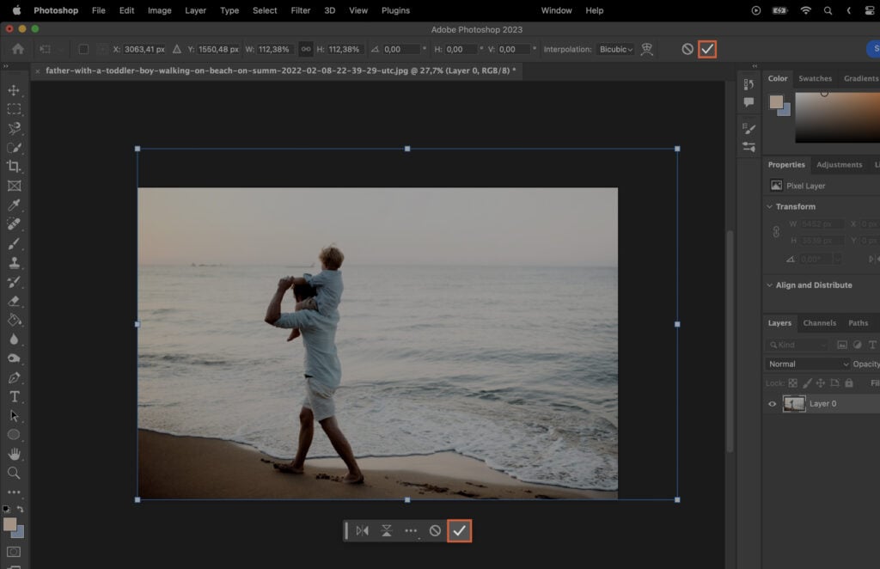Viewport: 880px width, 569px height.
Task: Toggle visibility of Layer 0
Action: [x=772, y=404]
